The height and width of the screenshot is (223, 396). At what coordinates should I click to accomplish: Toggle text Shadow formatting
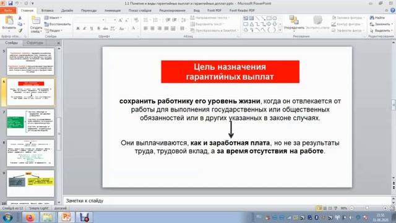coord(98,28)
